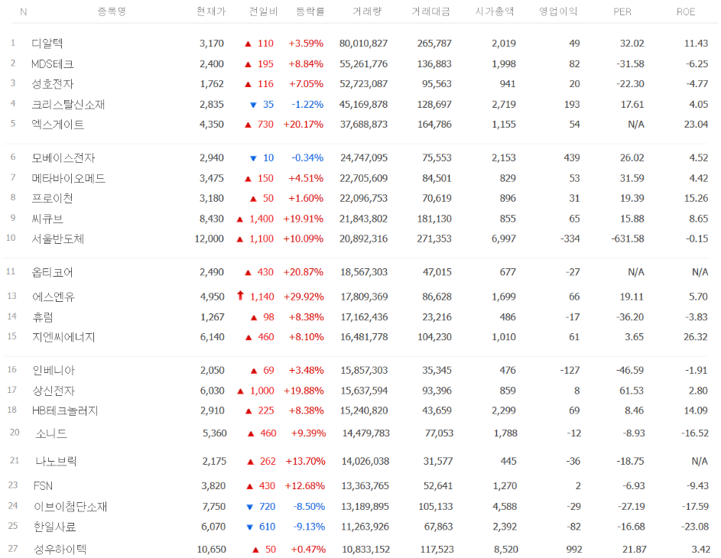Click the up arrow in 디알텍's row
This screenshot has width=721, height=558.
(248, 44)
